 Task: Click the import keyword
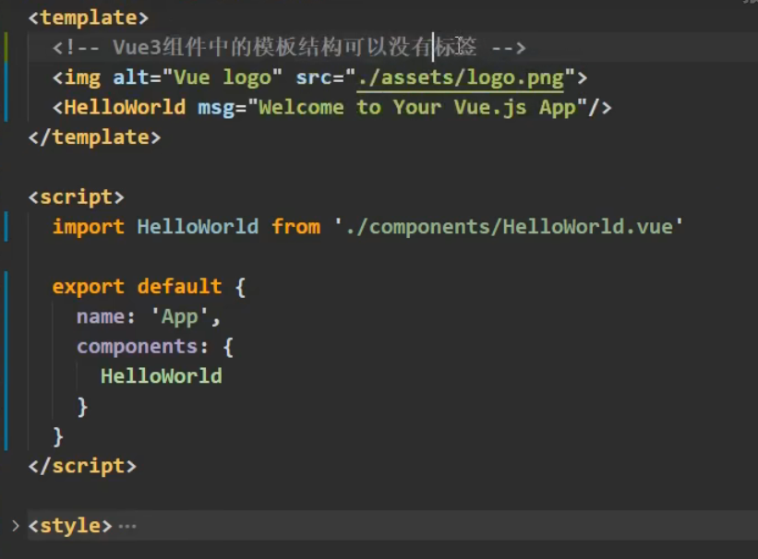click(x=89, y=227)
